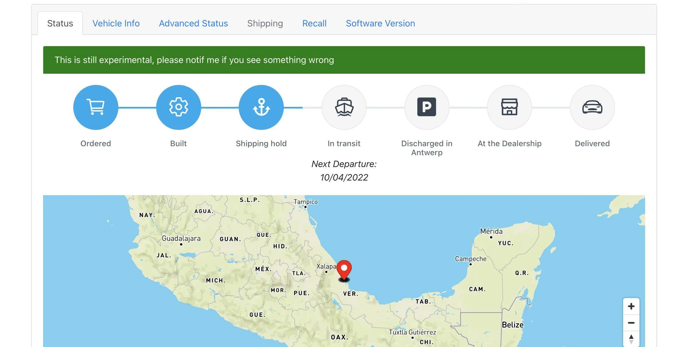Zoom in the map with plus button

(x=631, y=306)
